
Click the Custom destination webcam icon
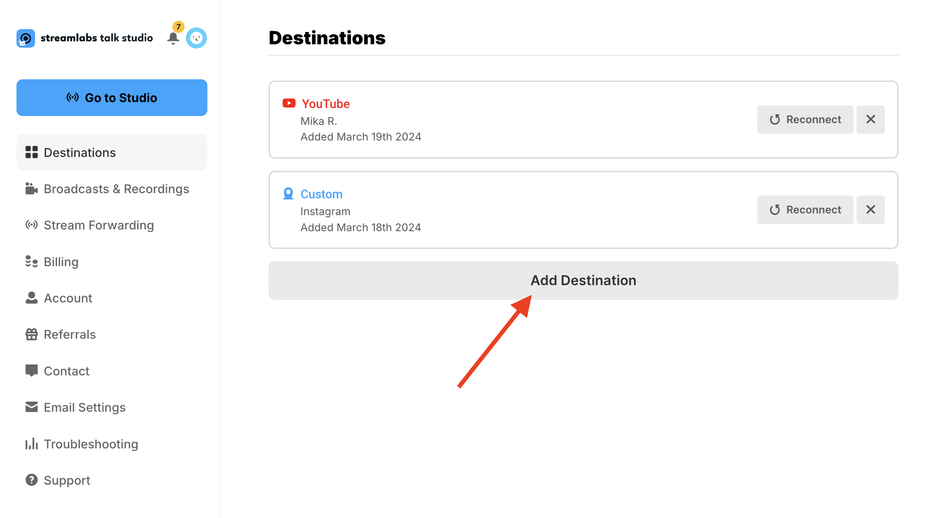[x=288, y=194]
